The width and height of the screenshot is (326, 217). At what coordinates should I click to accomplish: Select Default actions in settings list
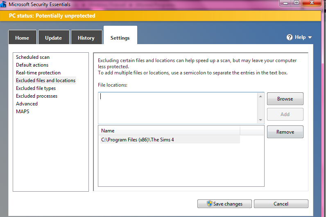coord(32,65)
